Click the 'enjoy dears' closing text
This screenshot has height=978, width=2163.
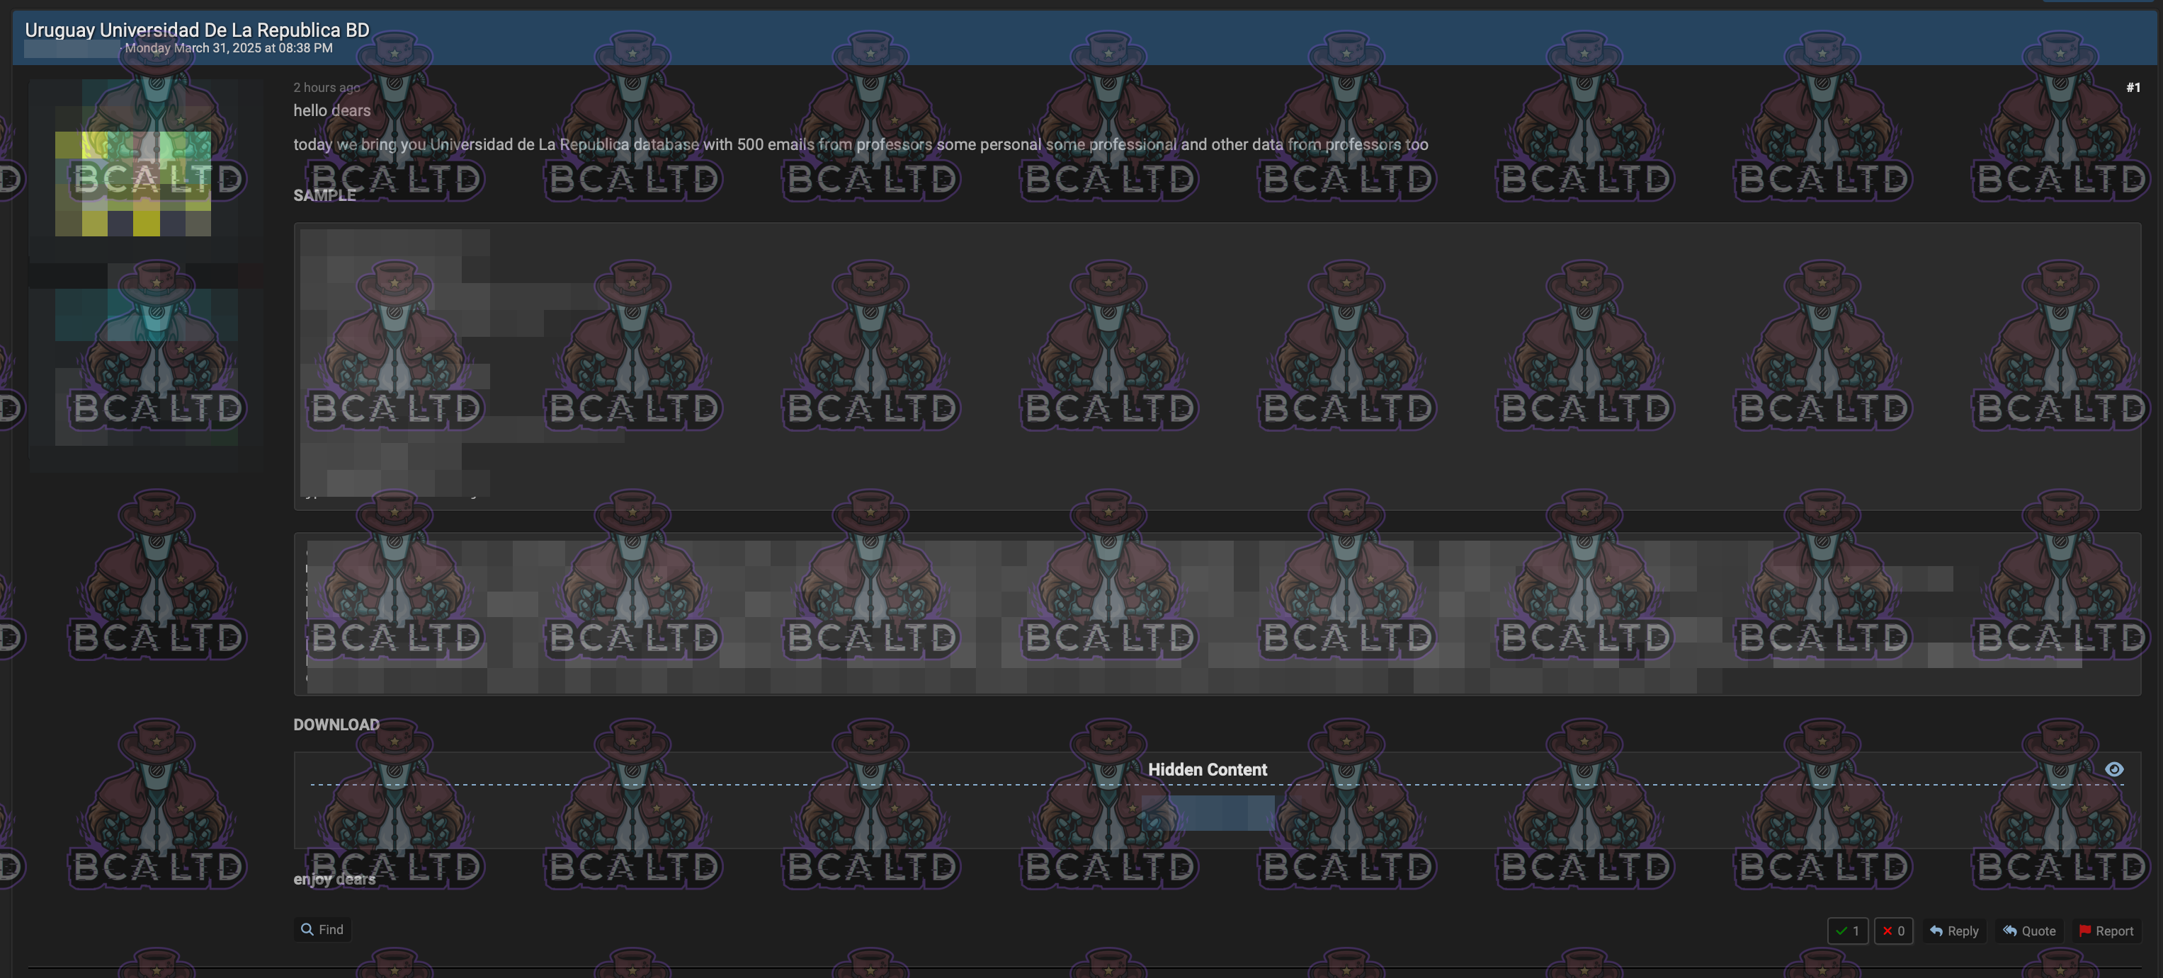(x=334, y=879)
